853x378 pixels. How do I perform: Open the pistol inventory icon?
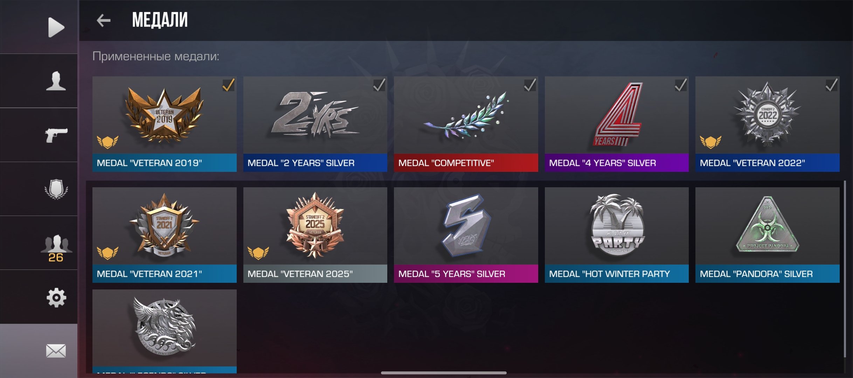click(56, 135)
